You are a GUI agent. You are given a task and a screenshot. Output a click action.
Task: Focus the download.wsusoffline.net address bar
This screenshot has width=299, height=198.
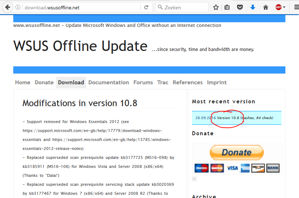[x=82, y=8]
